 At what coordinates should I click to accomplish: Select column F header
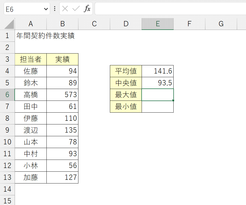tap(189, 24)
